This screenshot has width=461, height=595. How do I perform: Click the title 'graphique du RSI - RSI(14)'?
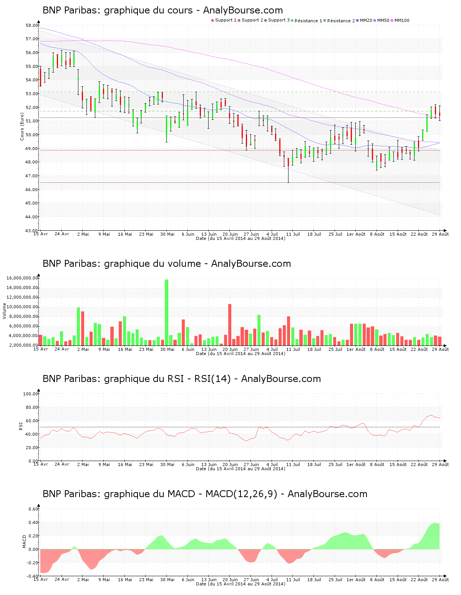pos(167,379)
